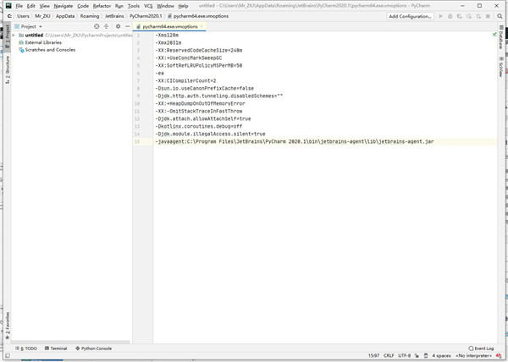This screenshot has width=508, height=362.
Task: Click AppData breadcrumb
Action: coord(65,16)
